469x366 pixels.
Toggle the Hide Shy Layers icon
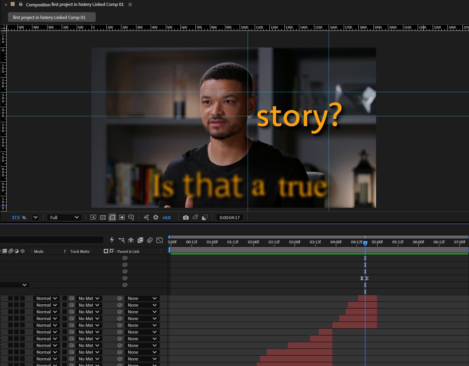[x=131, y=240]
